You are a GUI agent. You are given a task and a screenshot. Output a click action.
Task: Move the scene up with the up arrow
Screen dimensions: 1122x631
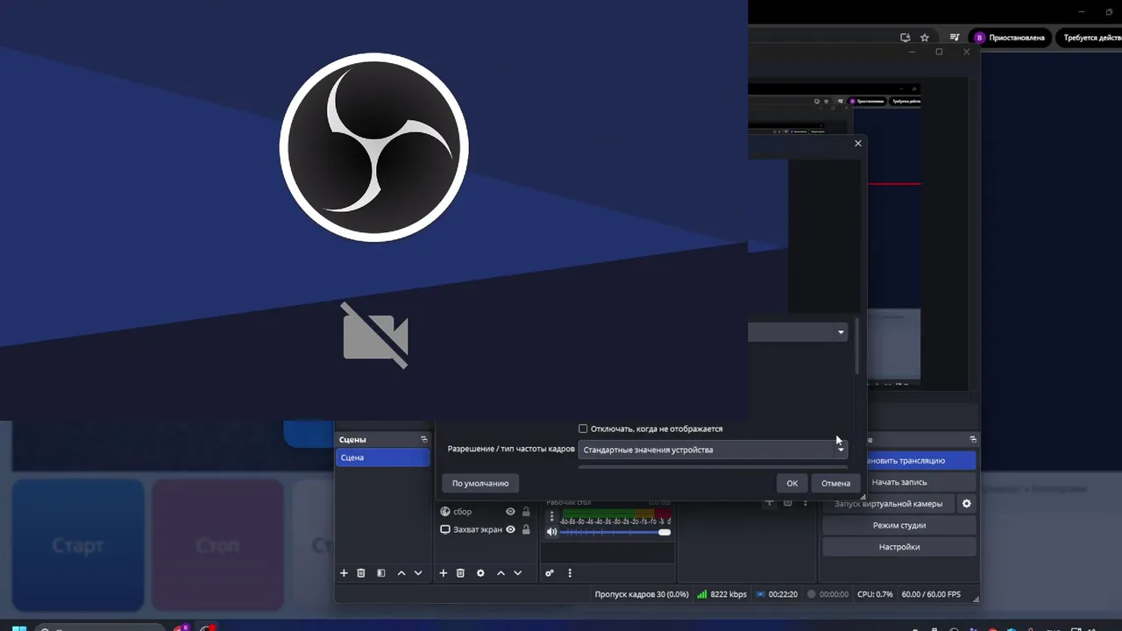tap(401, 573)
